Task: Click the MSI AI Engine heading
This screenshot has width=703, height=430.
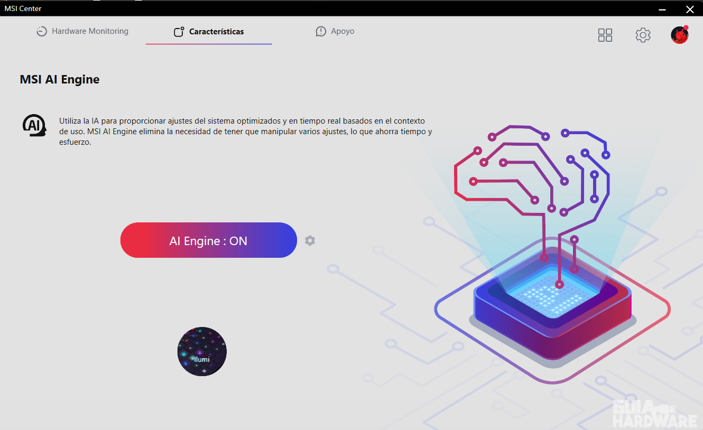Action: point(60,79)
